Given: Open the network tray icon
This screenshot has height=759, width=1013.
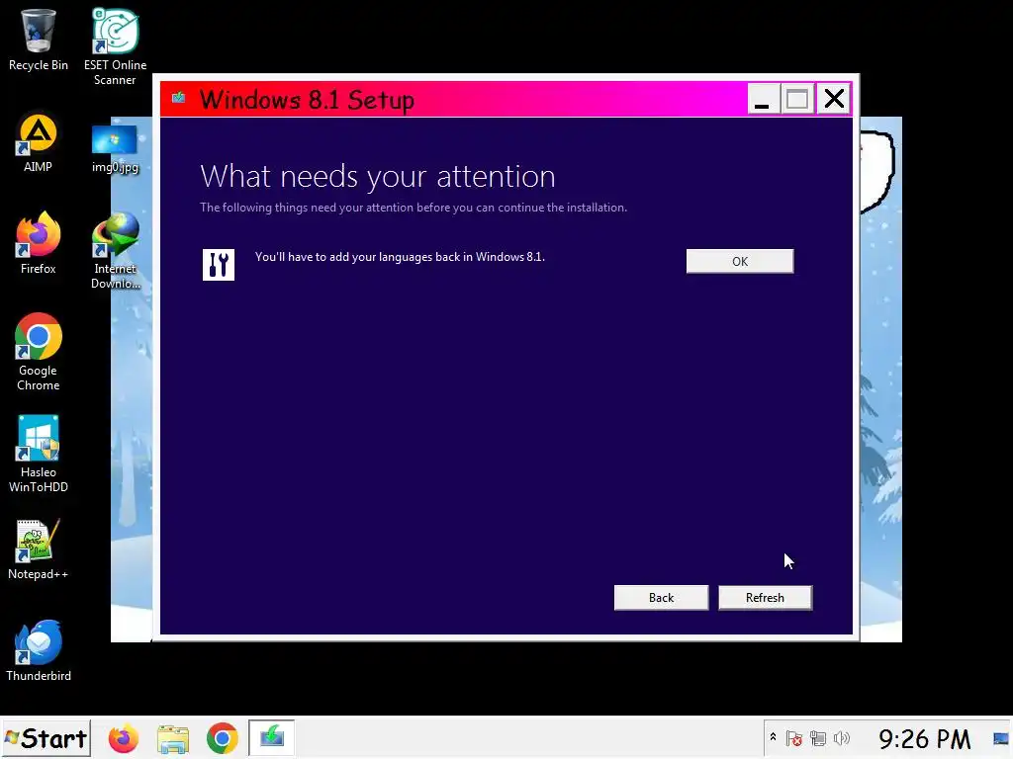Looking at the screenshot, I should pyautogui.click(x=818, y=738).
